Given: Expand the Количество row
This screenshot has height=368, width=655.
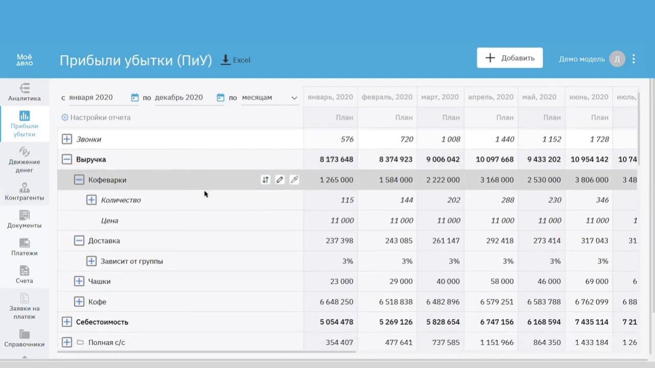Looking at the screenshot, I should click(91, 200).
